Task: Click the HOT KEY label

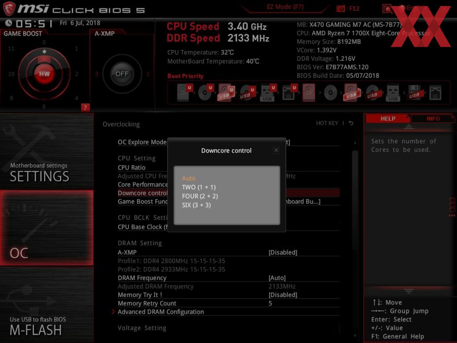Action: point(327,123)
